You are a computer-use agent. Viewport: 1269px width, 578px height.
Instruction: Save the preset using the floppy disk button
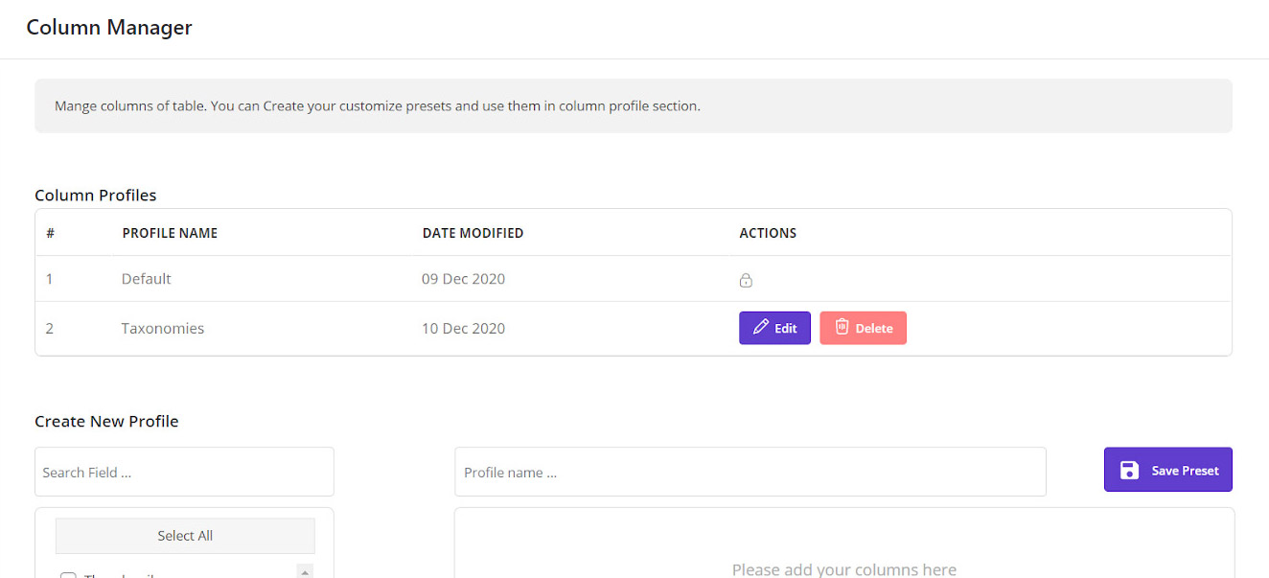(1167, 470)
